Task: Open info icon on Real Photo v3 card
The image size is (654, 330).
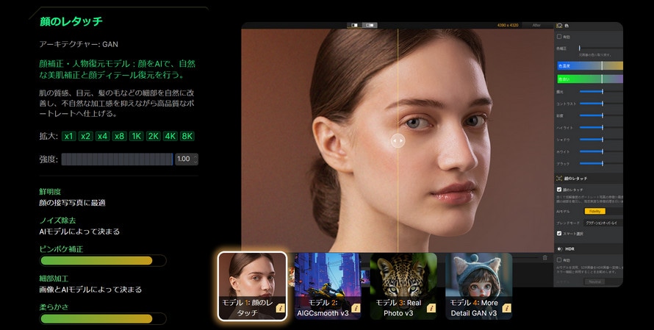Action: point(431,308)
